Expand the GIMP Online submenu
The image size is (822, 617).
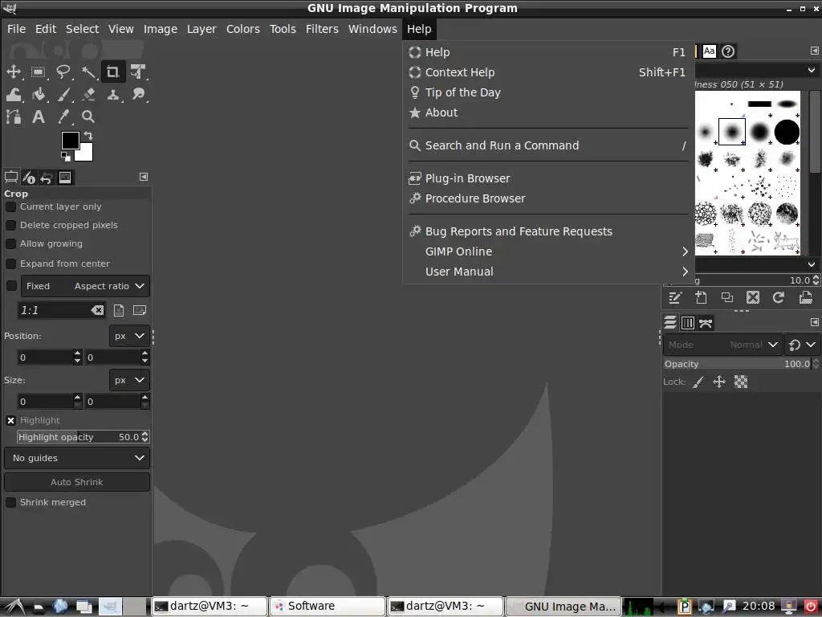tap(549, 251)
